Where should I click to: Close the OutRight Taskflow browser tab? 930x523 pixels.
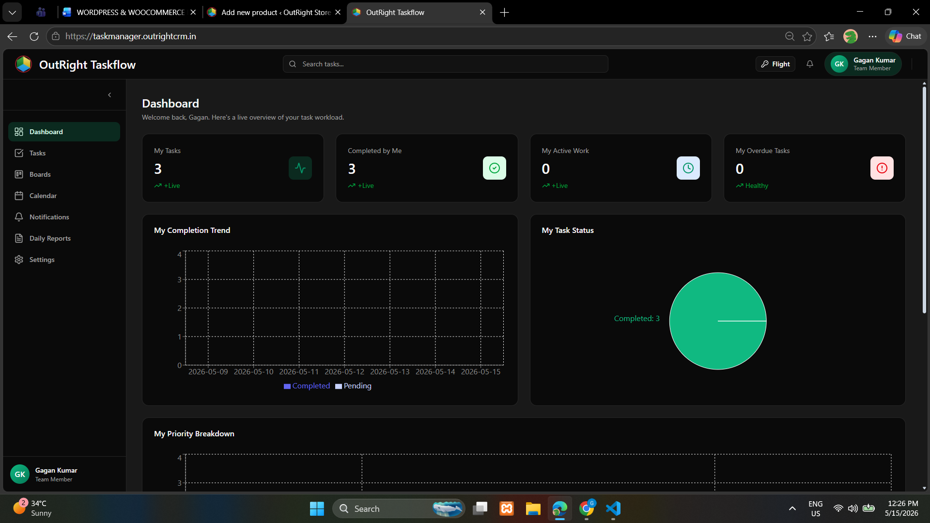coord(482,12)
